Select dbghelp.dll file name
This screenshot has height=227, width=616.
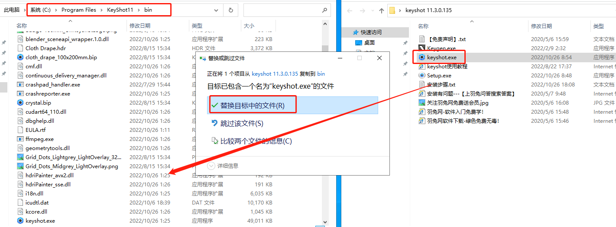pos(40,121)
